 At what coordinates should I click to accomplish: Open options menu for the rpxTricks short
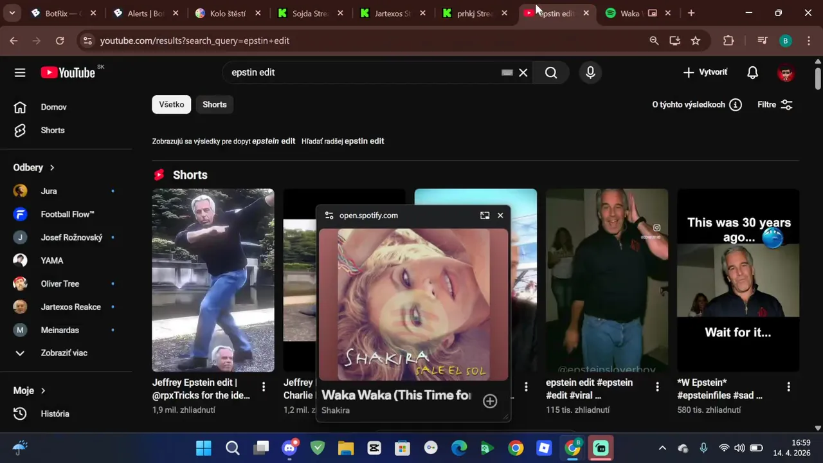click(x=264, y=386)
